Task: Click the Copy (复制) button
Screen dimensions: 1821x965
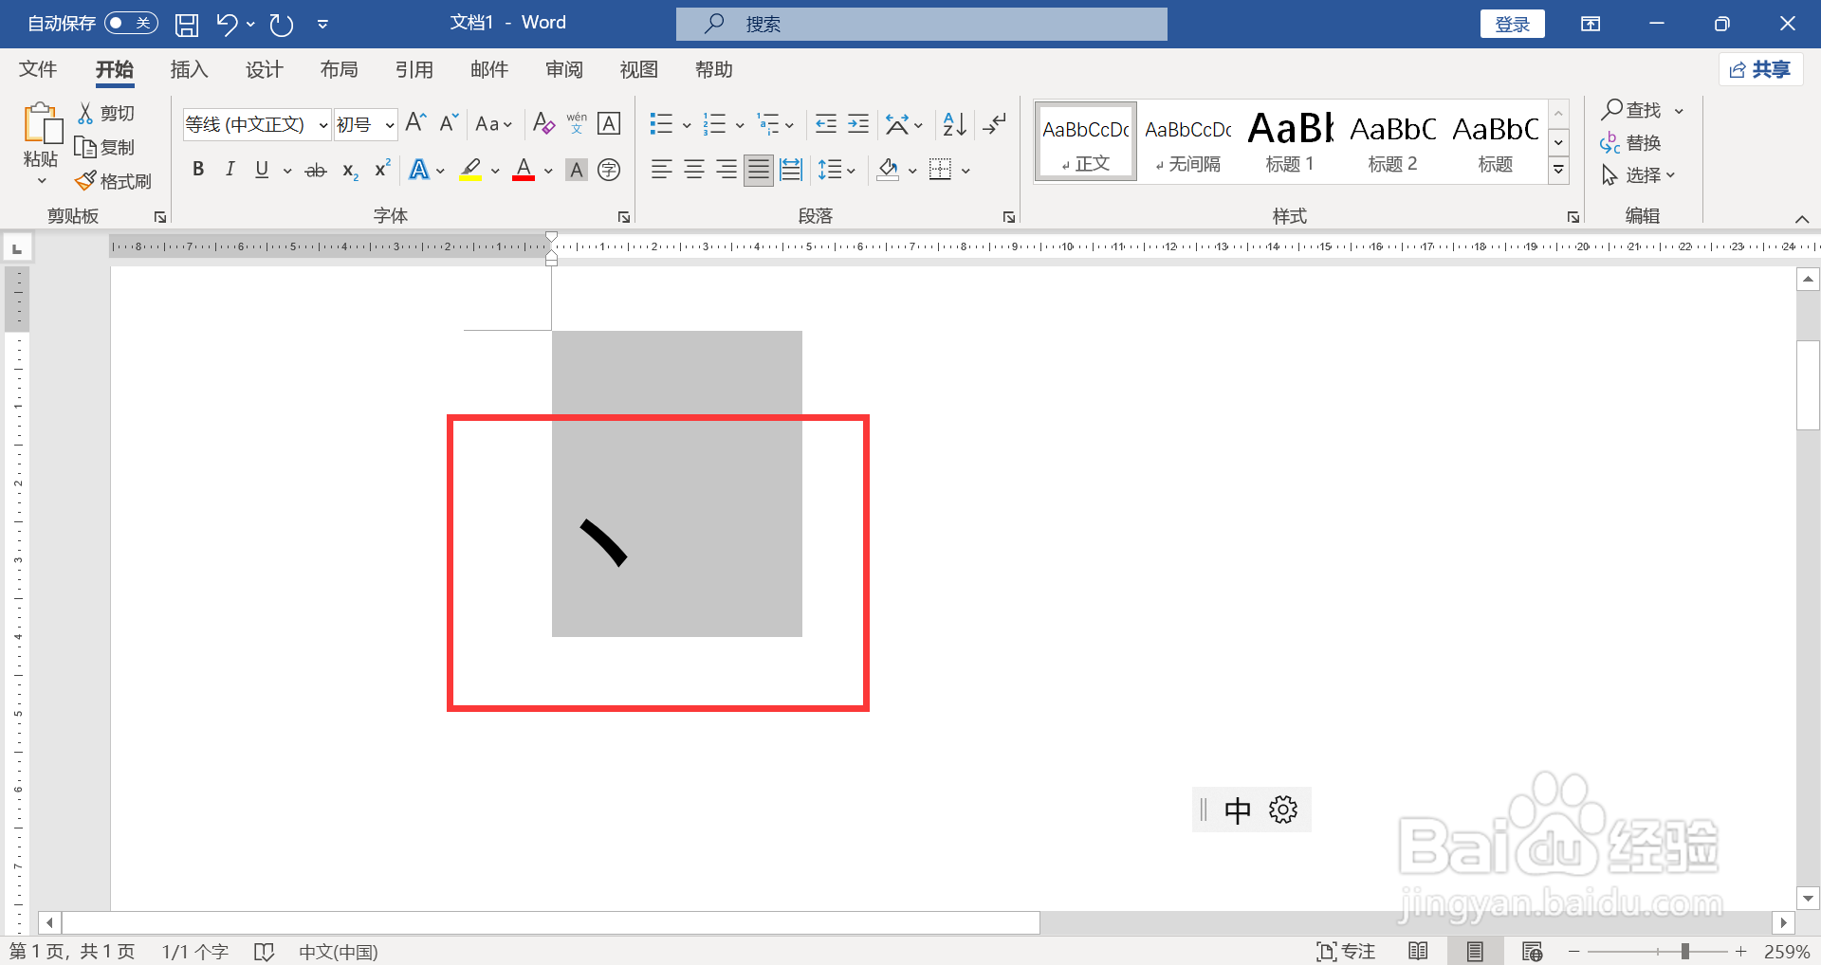Action: [105, 147]
